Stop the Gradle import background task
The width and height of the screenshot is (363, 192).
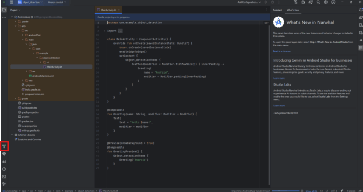click(x=302, y=191)
